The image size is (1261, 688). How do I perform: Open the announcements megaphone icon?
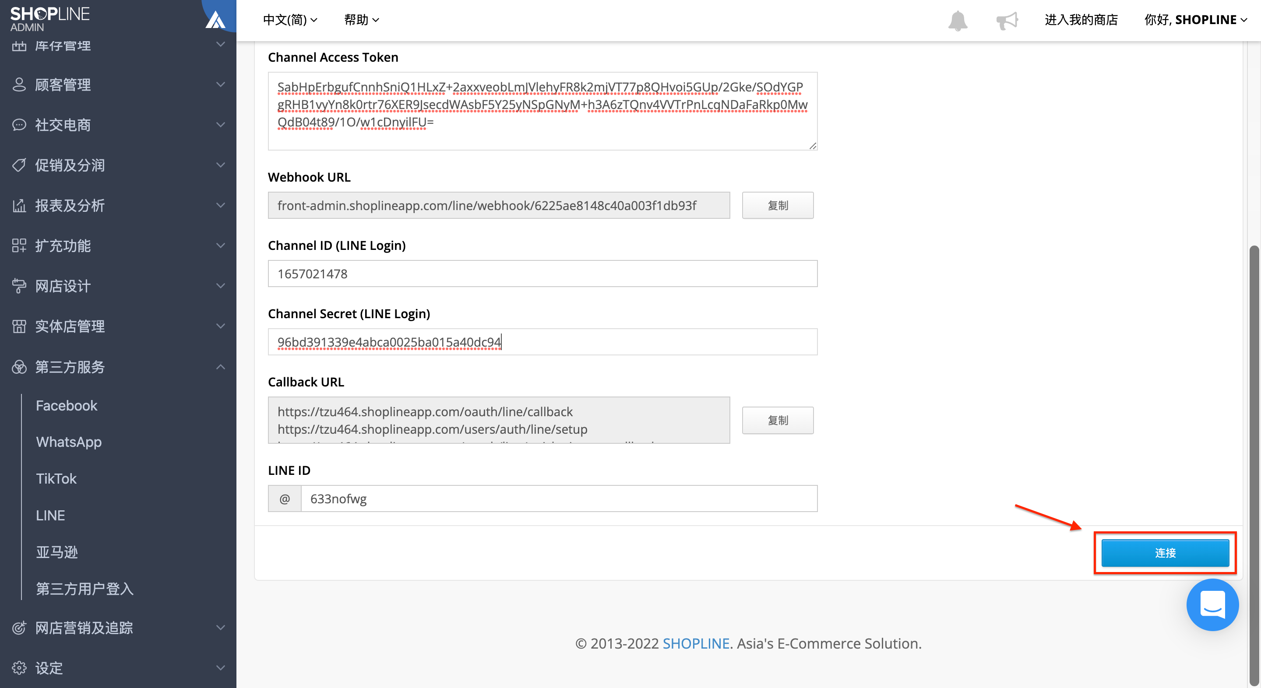pyautogui.click(x=1007, y=21)
